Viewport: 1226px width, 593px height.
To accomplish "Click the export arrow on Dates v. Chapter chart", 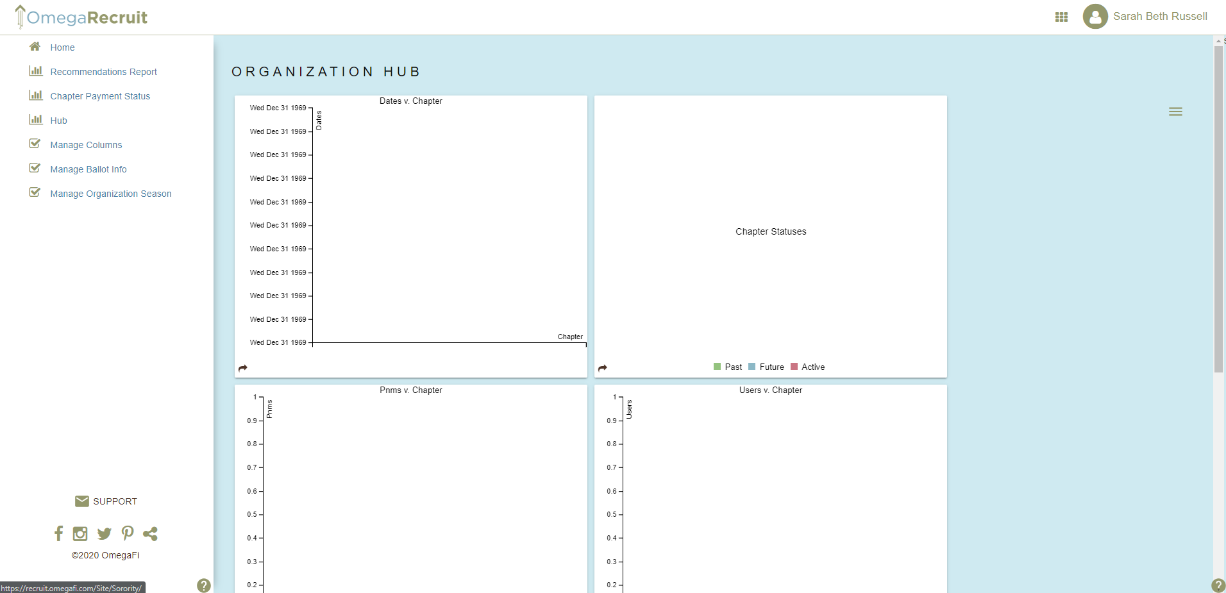I will pyautogui.click(x=243, y=368).
